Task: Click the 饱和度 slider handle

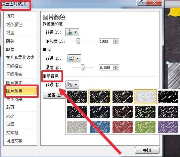Action: tap(78, 41)
